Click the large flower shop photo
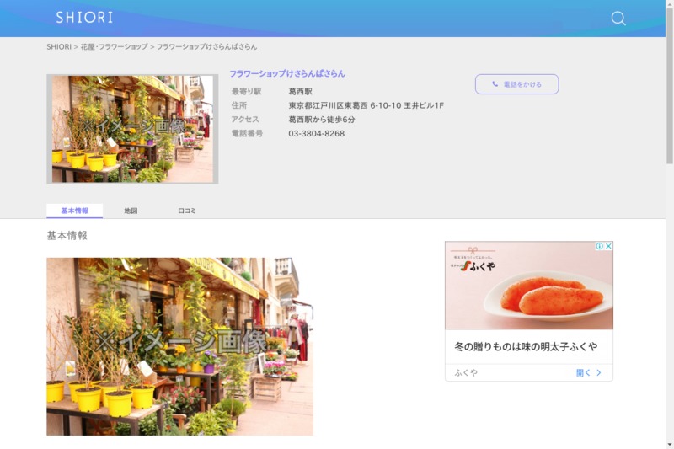 point(179,346)
